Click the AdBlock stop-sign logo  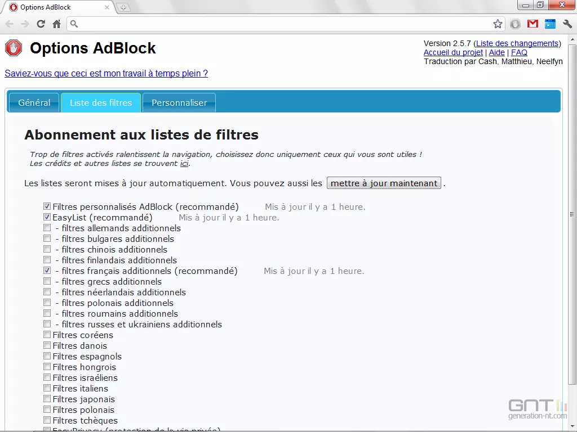[13, 48]
